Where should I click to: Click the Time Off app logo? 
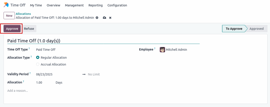click(x=6, y=5)
